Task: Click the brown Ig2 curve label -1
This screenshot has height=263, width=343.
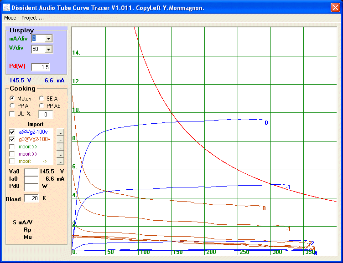Action: coord(289,229)
